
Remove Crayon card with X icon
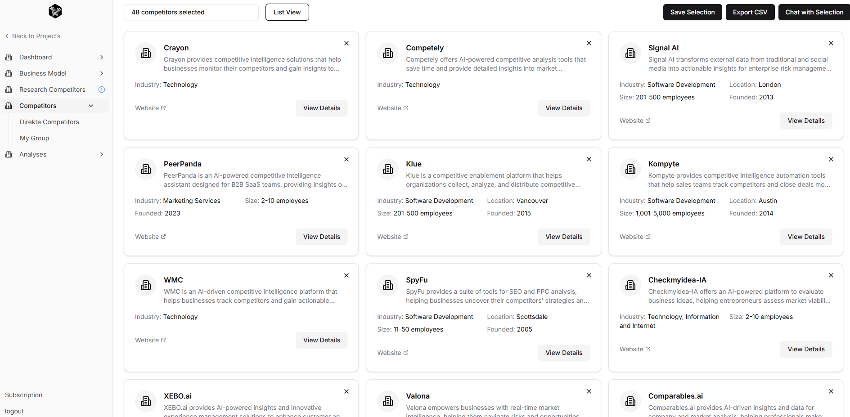[x=346, y=43]
